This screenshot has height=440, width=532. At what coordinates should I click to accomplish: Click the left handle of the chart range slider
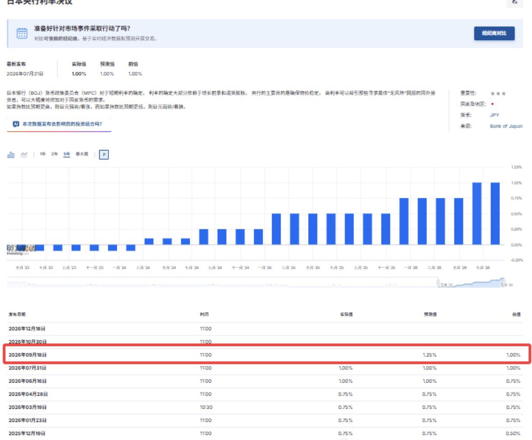[438, 282]
